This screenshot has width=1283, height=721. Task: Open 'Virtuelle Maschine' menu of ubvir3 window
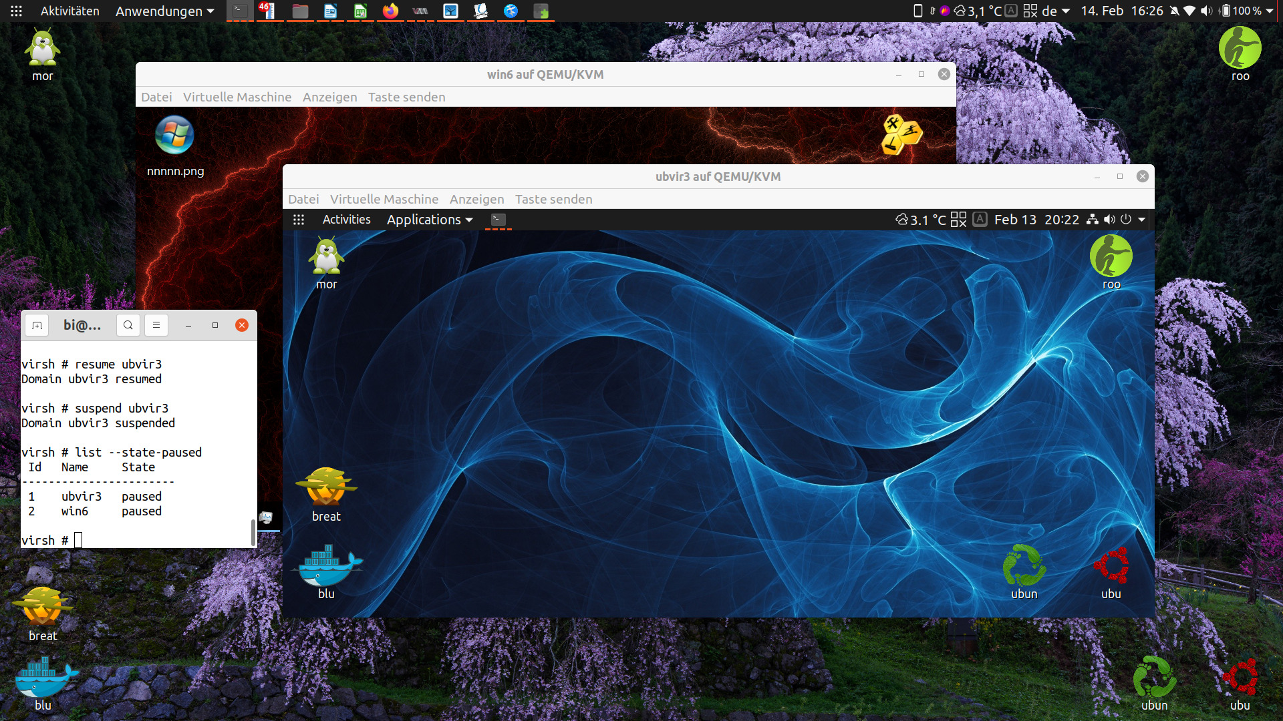pos(384,199)
